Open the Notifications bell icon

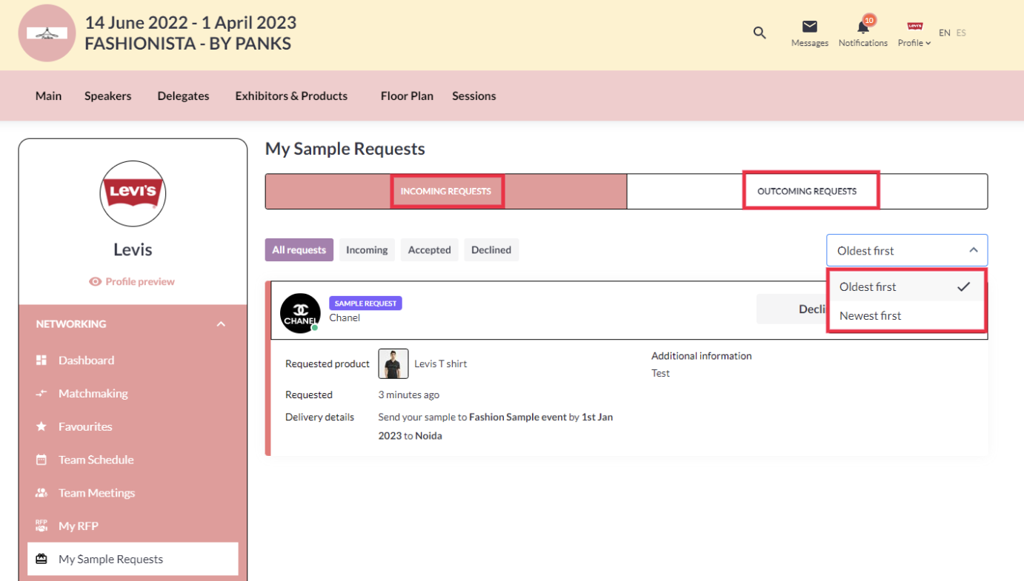[x=862, y=27]
